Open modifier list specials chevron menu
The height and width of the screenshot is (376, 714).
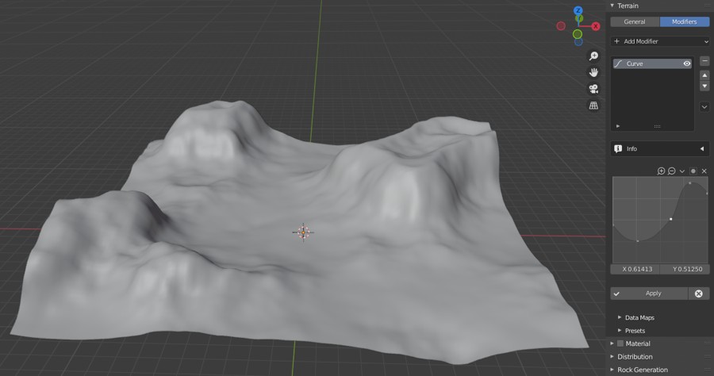(x=704, y=107)
